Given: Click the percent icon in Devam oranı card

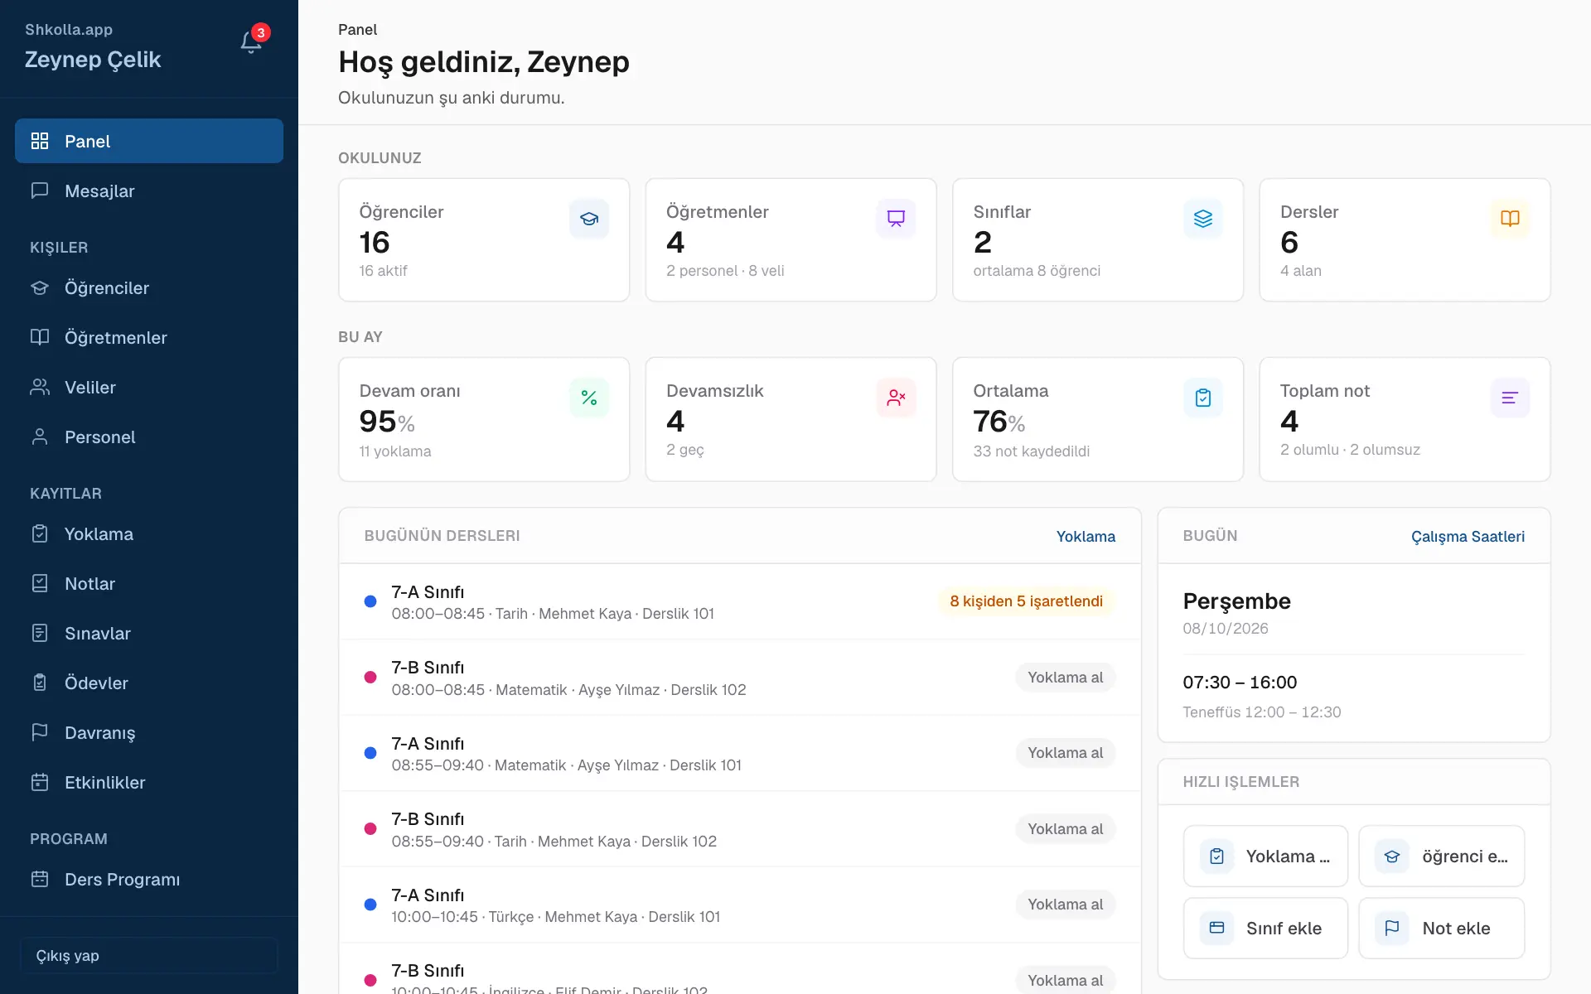Looking at the screenshot, I should pos(589,398).
